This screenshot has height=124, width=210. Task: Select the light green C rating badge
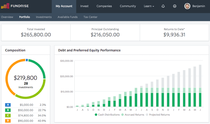(x=8, y=115)
